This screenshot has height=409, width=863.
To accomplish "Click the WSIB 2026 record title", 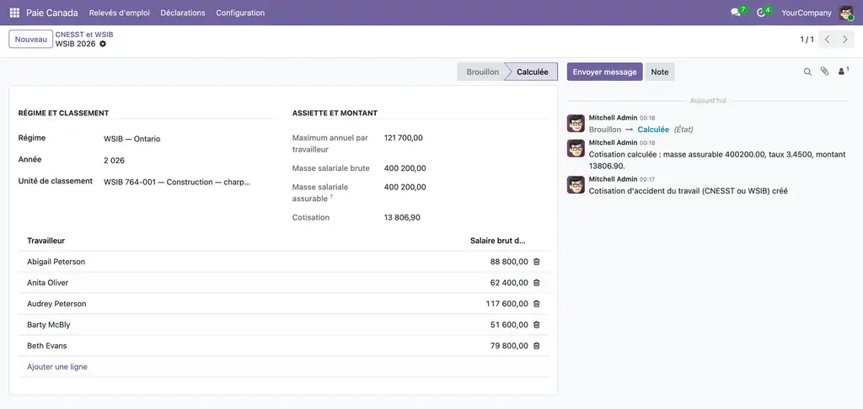I will [x=75, y=44].
